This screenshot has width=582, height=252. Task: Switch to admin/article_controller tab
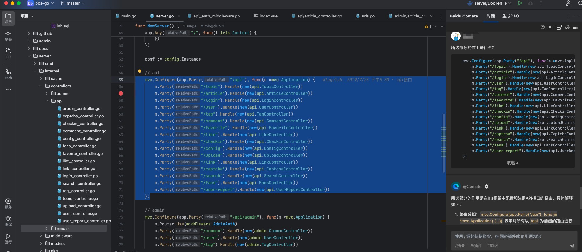[x=407, y=16]
